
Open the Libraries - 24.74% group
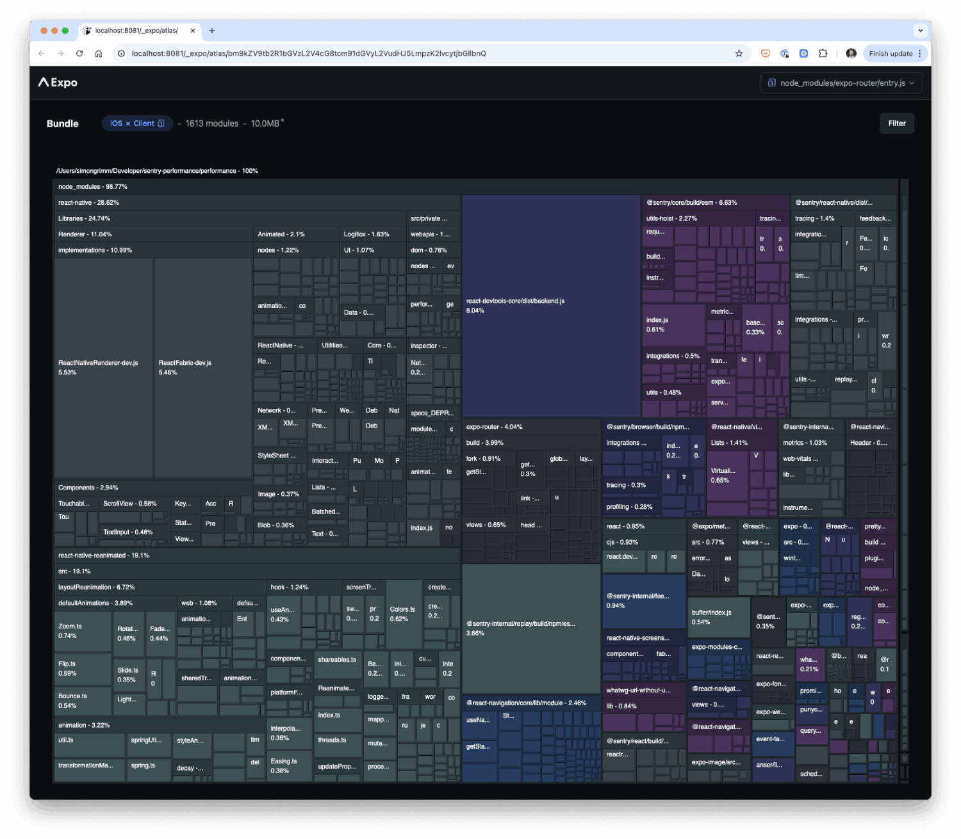[x=230, y=219]
